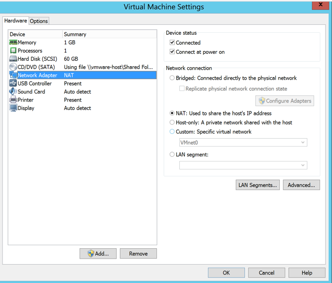The height and width of the screenshot is (283, 332).
Task: Switch to the Hardware tab
Action: pos(15,21)
